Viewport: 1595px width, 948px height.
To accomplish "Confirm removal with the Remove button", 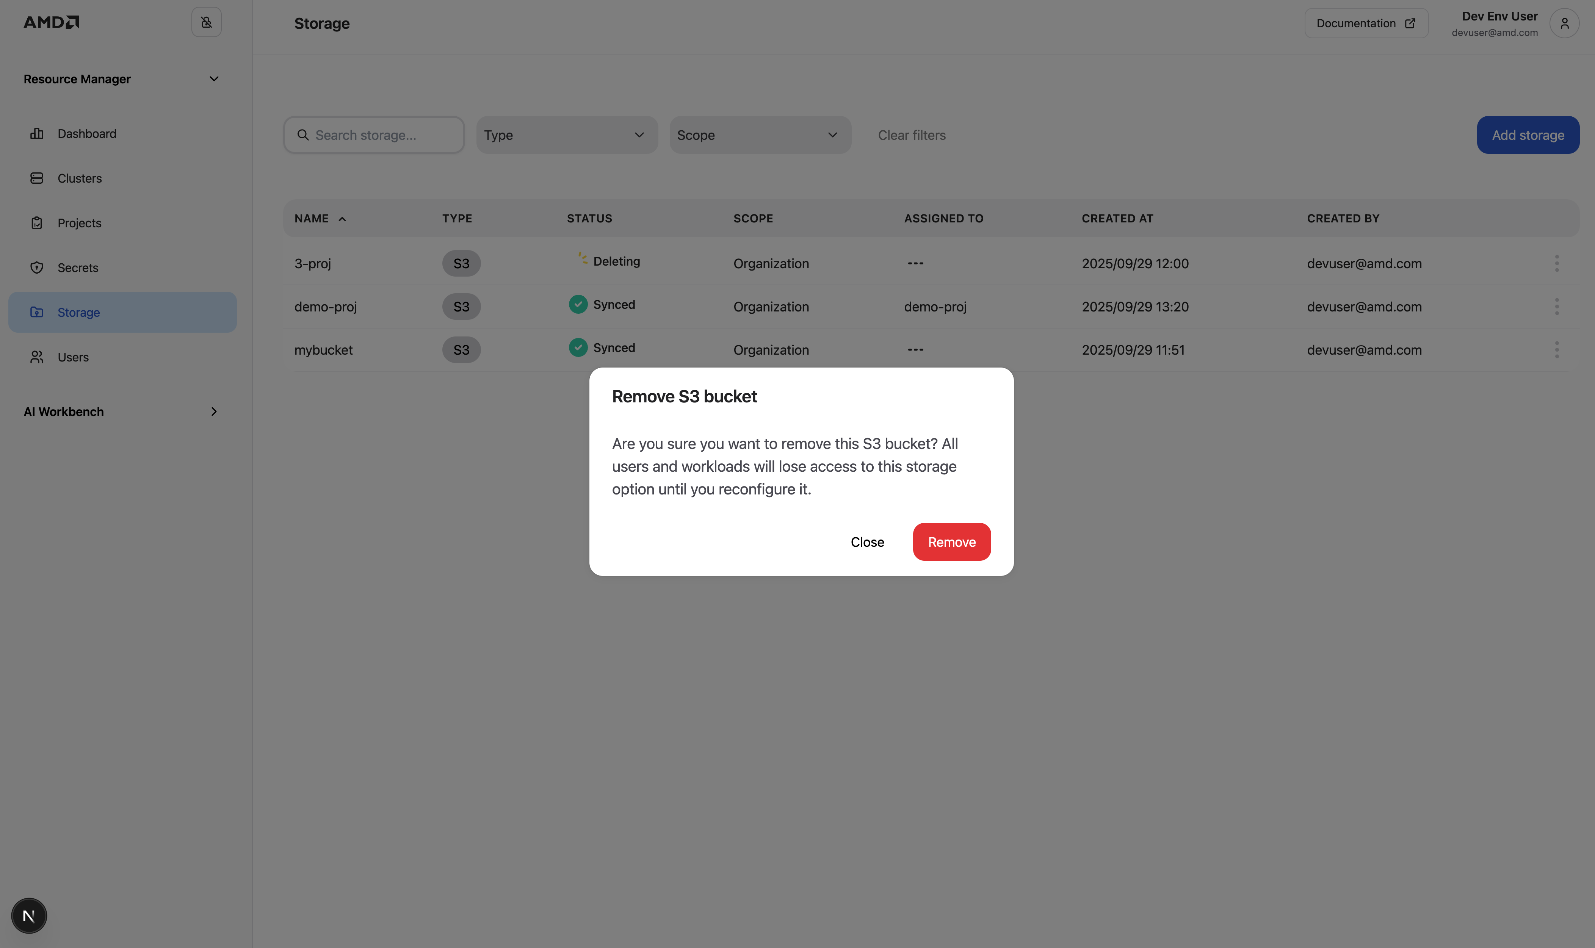I will click(x=951, y=541).
